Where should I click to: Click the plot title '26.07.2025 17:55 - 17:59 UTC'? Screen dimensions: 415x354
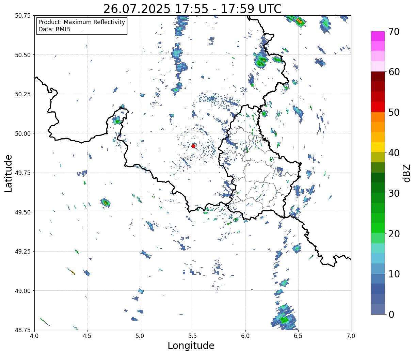[192, 9]
